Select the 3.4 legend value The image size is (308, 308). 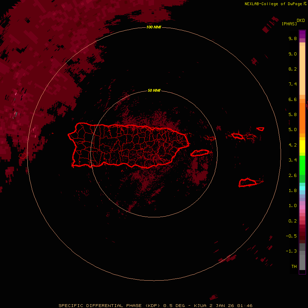pyautogui.click(x=293, y=160)
